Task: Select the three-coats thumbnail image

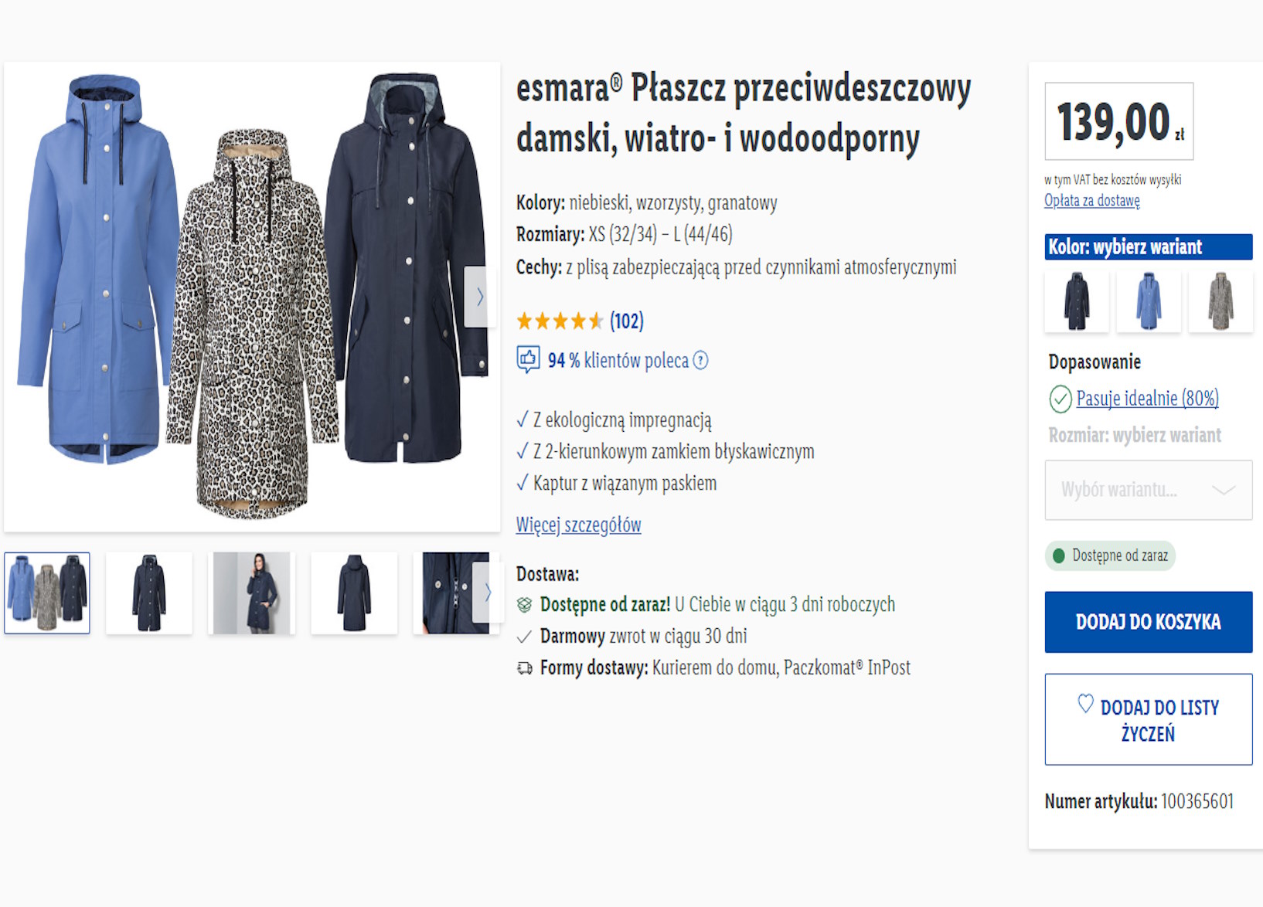Action: [47, 593]
